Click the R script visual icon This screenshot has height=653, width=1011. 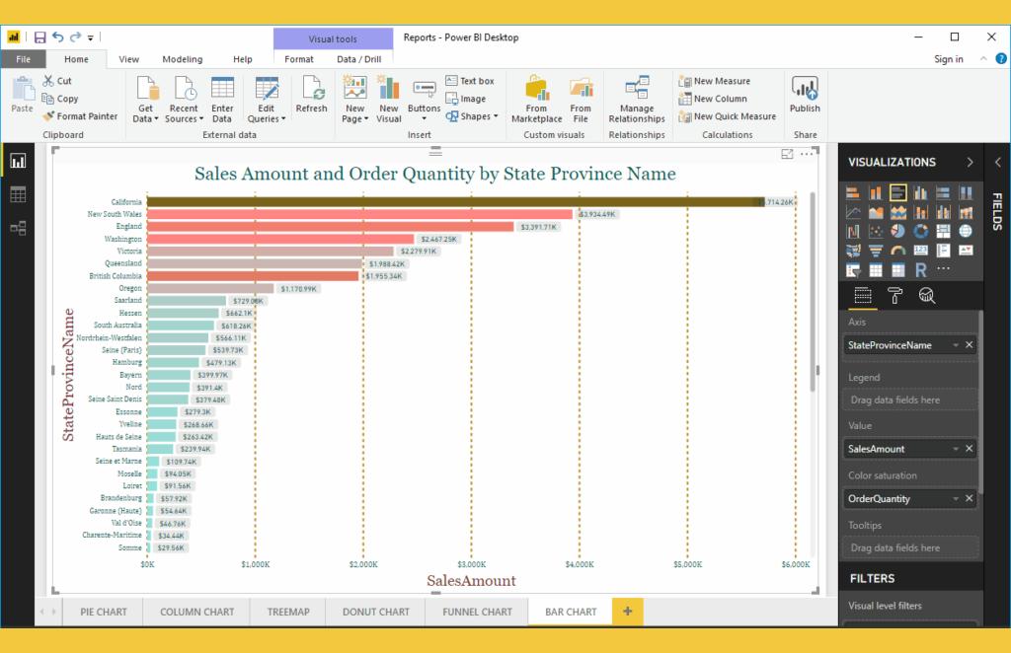pyautogui.click(x=921, y=269)
